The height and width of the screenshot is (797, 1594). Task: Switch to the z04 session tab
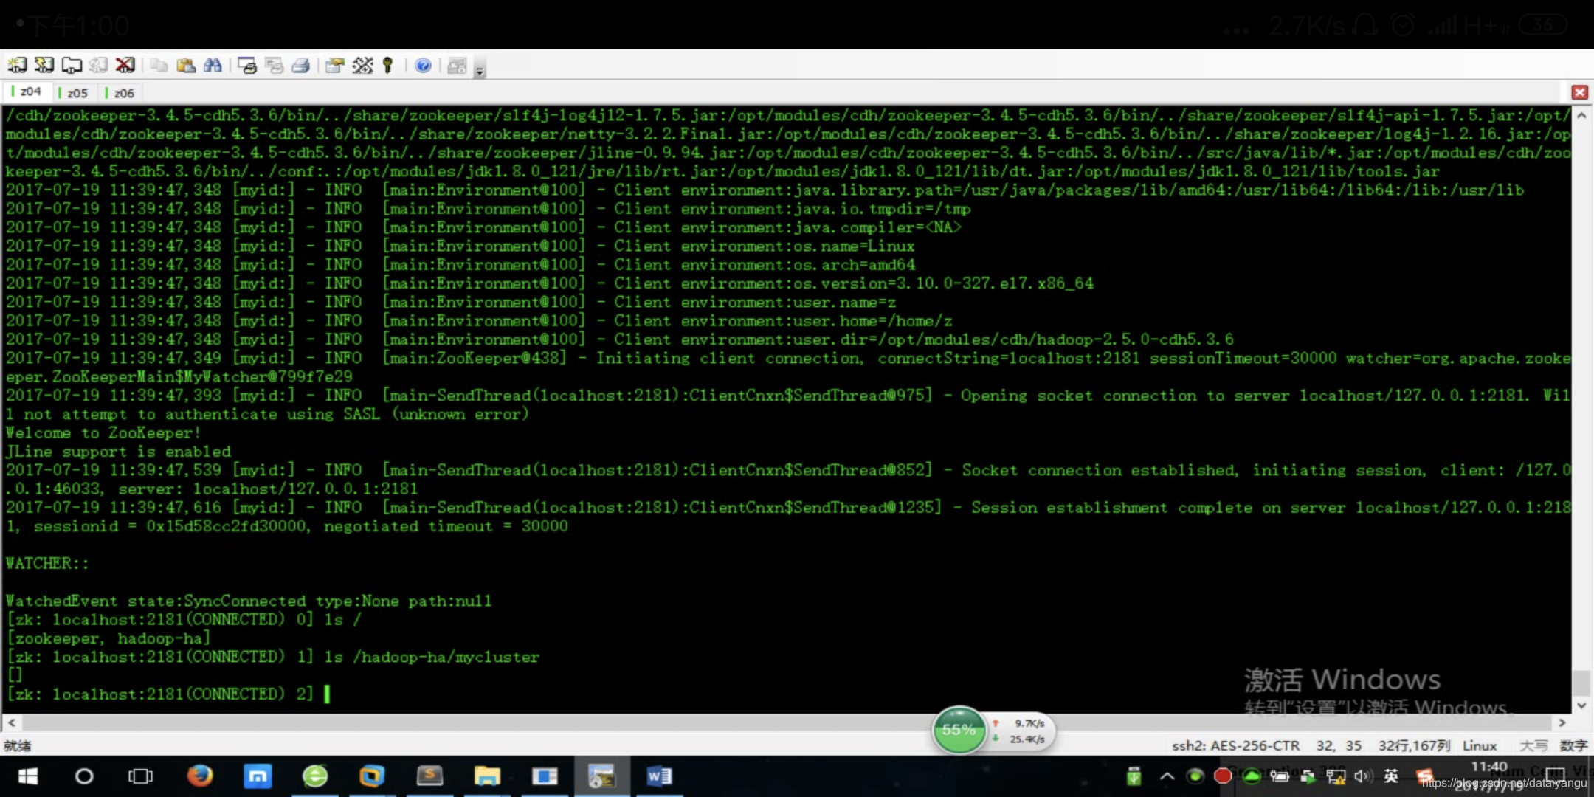tap(27, 92)
